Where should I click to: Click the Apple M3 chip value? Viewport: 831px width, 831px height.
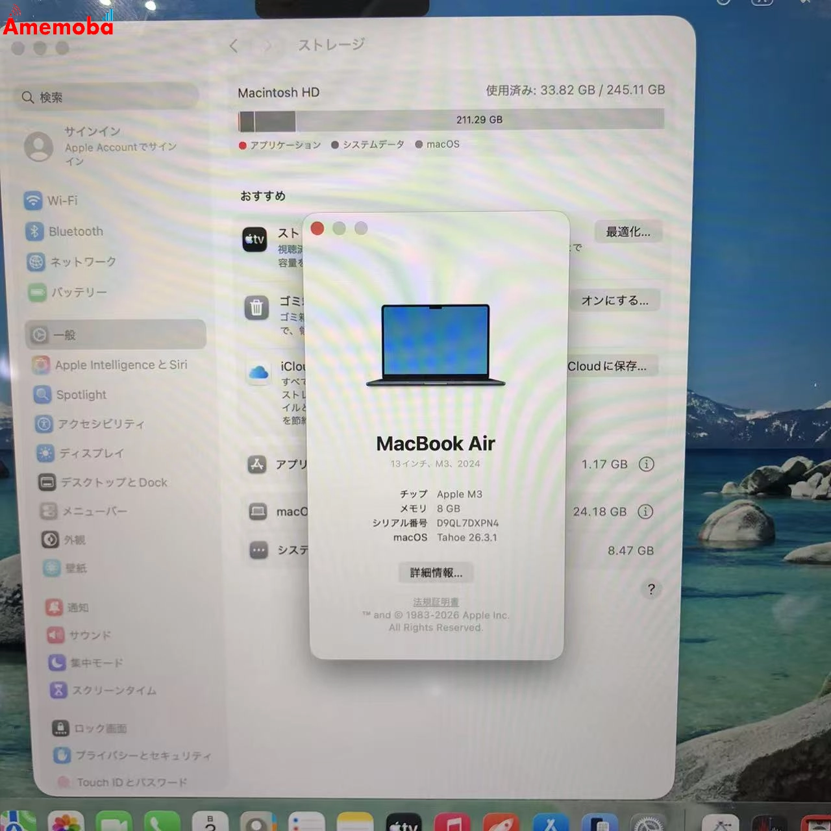point(460,494)
